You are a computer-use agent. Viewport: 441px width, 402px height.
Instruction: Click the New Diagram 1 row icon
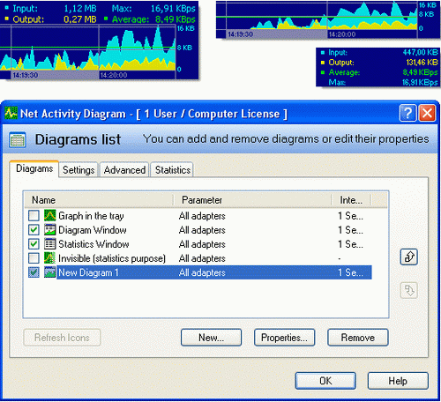(x=49, y=272)
